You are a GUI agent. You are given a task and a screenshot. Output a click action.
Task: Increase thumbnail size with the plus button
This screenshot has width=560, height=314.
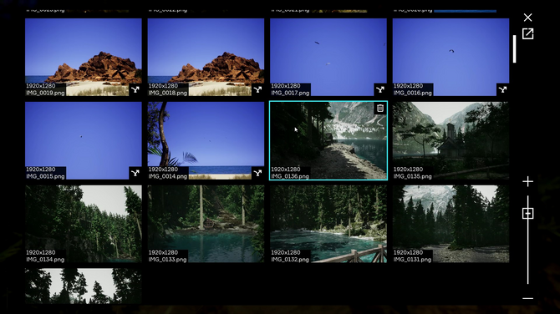(x=527, y=181)
